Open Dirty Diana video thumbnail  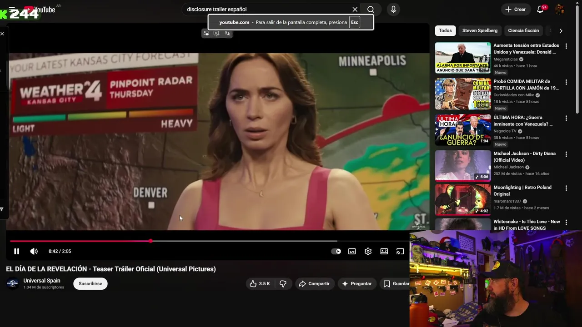tap(463, 166)
